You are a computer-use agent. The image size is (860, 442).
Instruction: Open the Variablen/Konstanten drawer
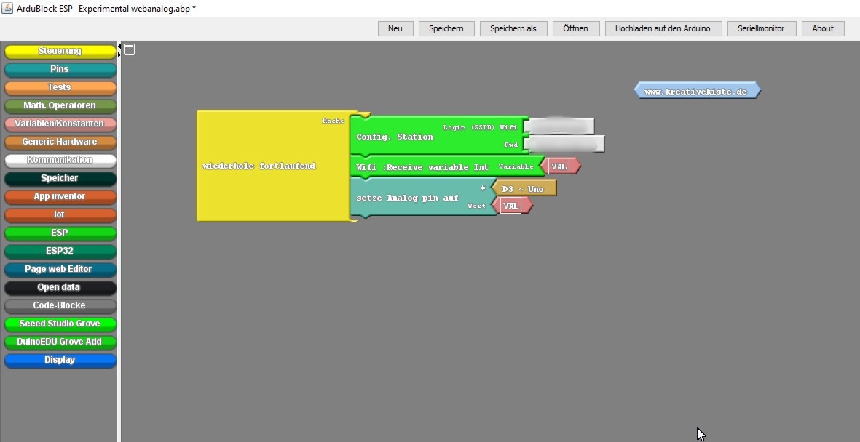coord(60,124)
